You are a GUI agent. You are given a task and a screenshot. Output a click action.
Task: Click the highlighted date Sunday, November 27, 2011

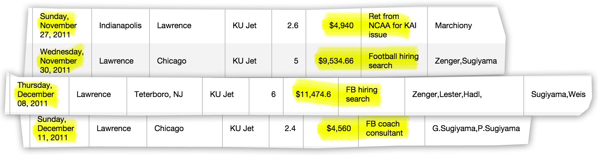coord(58,26)
